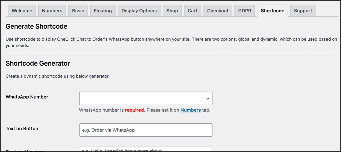
Task: Select the GDPR tab
Action: point(245,11)
